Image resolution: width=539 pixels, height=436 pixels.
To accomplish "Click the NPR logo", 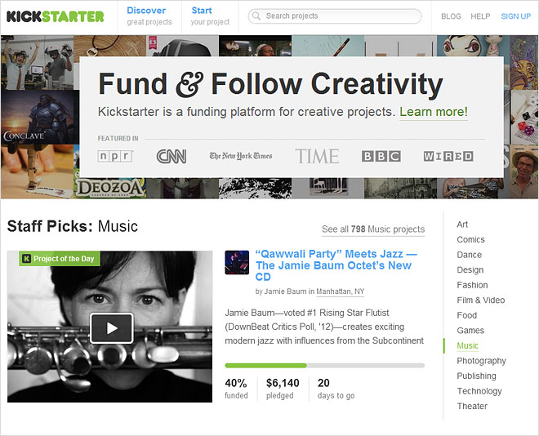I will coord(114,156).
